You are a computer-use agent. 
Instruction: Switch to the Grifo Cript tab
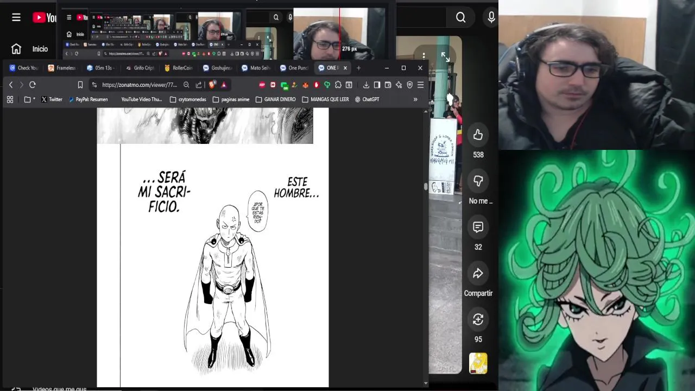[x=140, y=68]
